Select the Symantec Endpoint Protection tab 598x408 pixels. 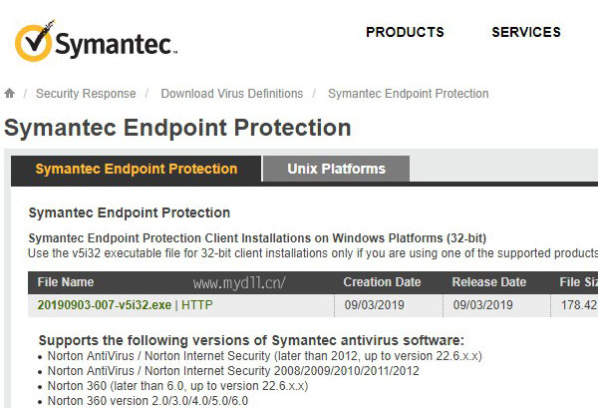[x=137, y=169]
